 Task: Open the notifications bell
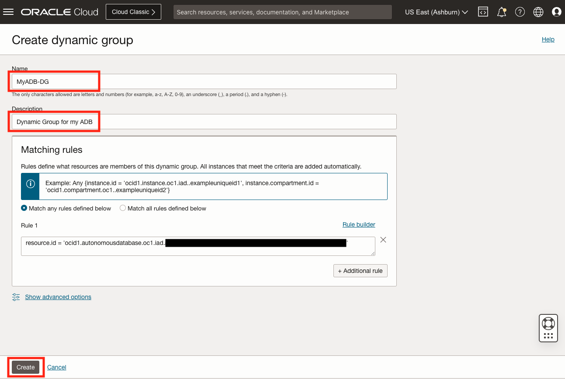click(501, 12)
